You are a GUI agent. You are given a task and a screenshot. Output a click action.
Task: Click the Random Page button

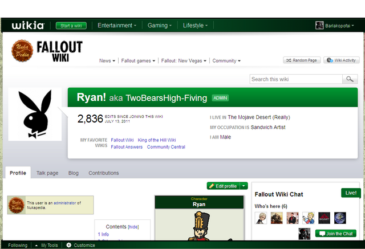(302, 60)
